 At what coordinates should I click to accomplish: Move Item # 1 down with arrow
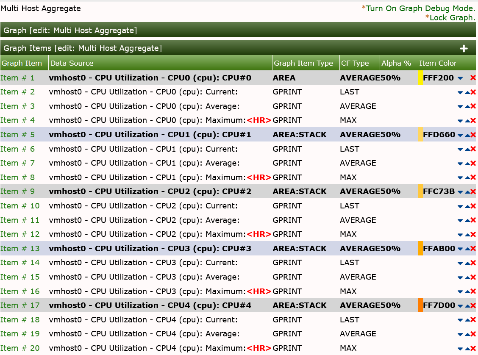tap(460, 78)
